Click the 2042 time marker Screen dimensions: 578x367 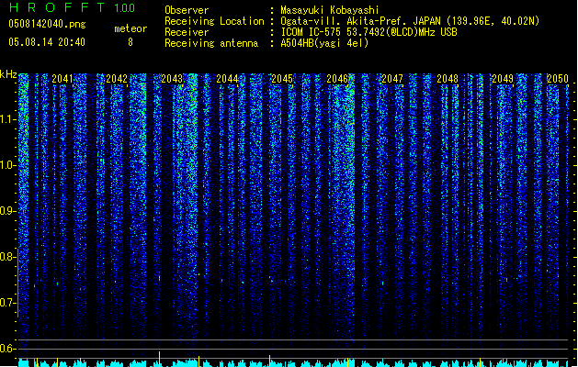click(117, 79)
